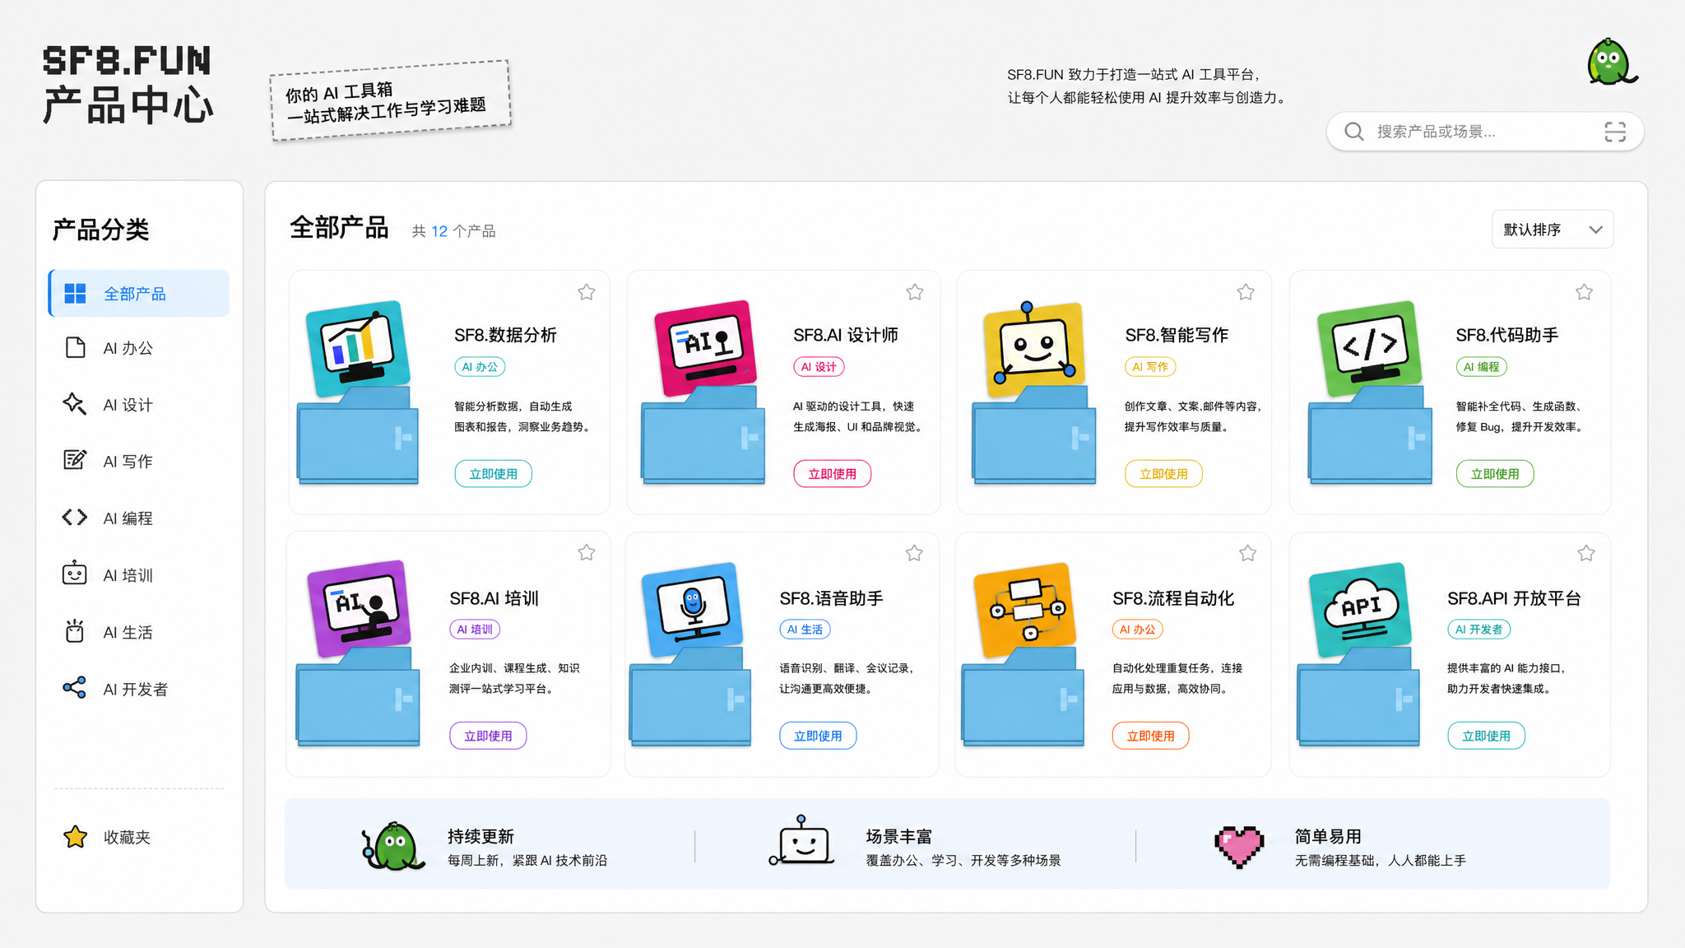Click the cup icon beside AI 生活
Screen dimensions: 1685x948
pos(75,631)
